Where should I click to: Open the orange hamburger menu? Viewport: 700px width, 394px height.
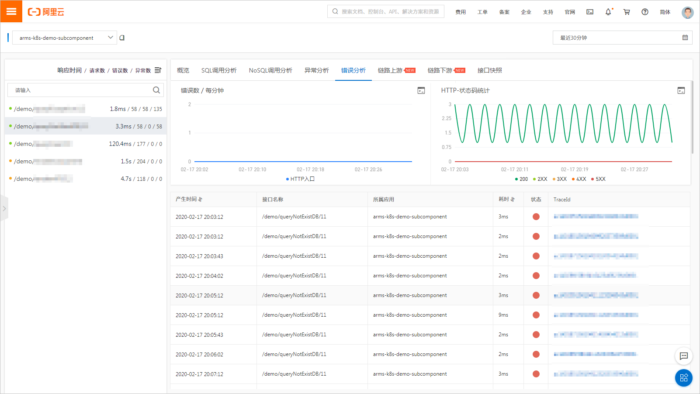tap(11, 11)
